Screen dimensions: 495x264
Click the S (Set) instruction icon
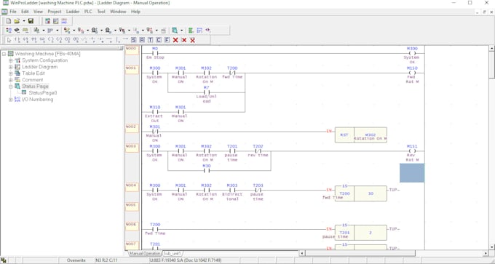[x=133, y=40]
